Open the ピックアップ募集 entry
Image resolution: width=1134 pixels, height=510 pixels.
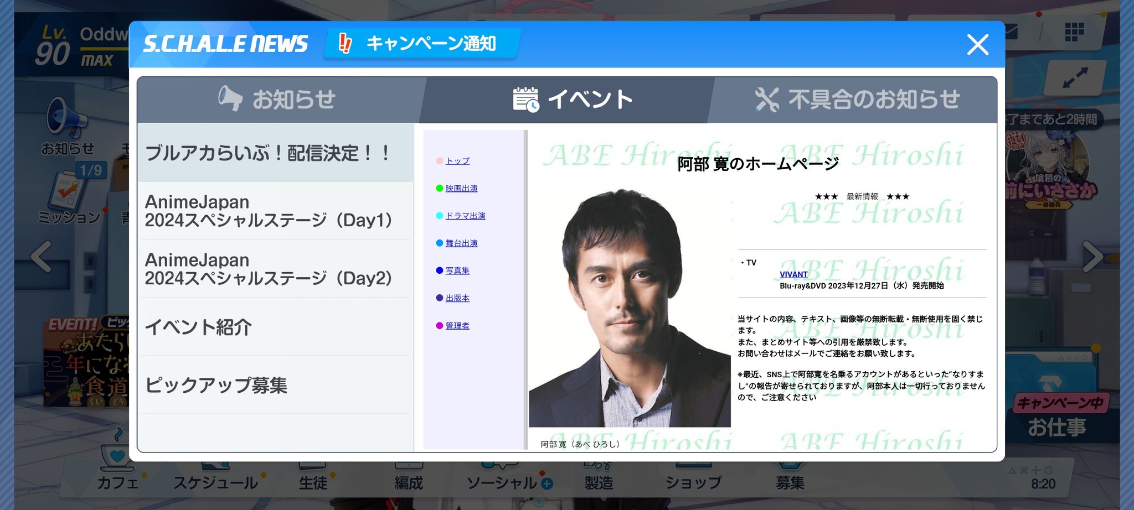(x=275, y=385)
